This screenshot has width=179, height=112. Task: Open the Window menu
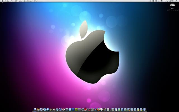coord(30,1)
